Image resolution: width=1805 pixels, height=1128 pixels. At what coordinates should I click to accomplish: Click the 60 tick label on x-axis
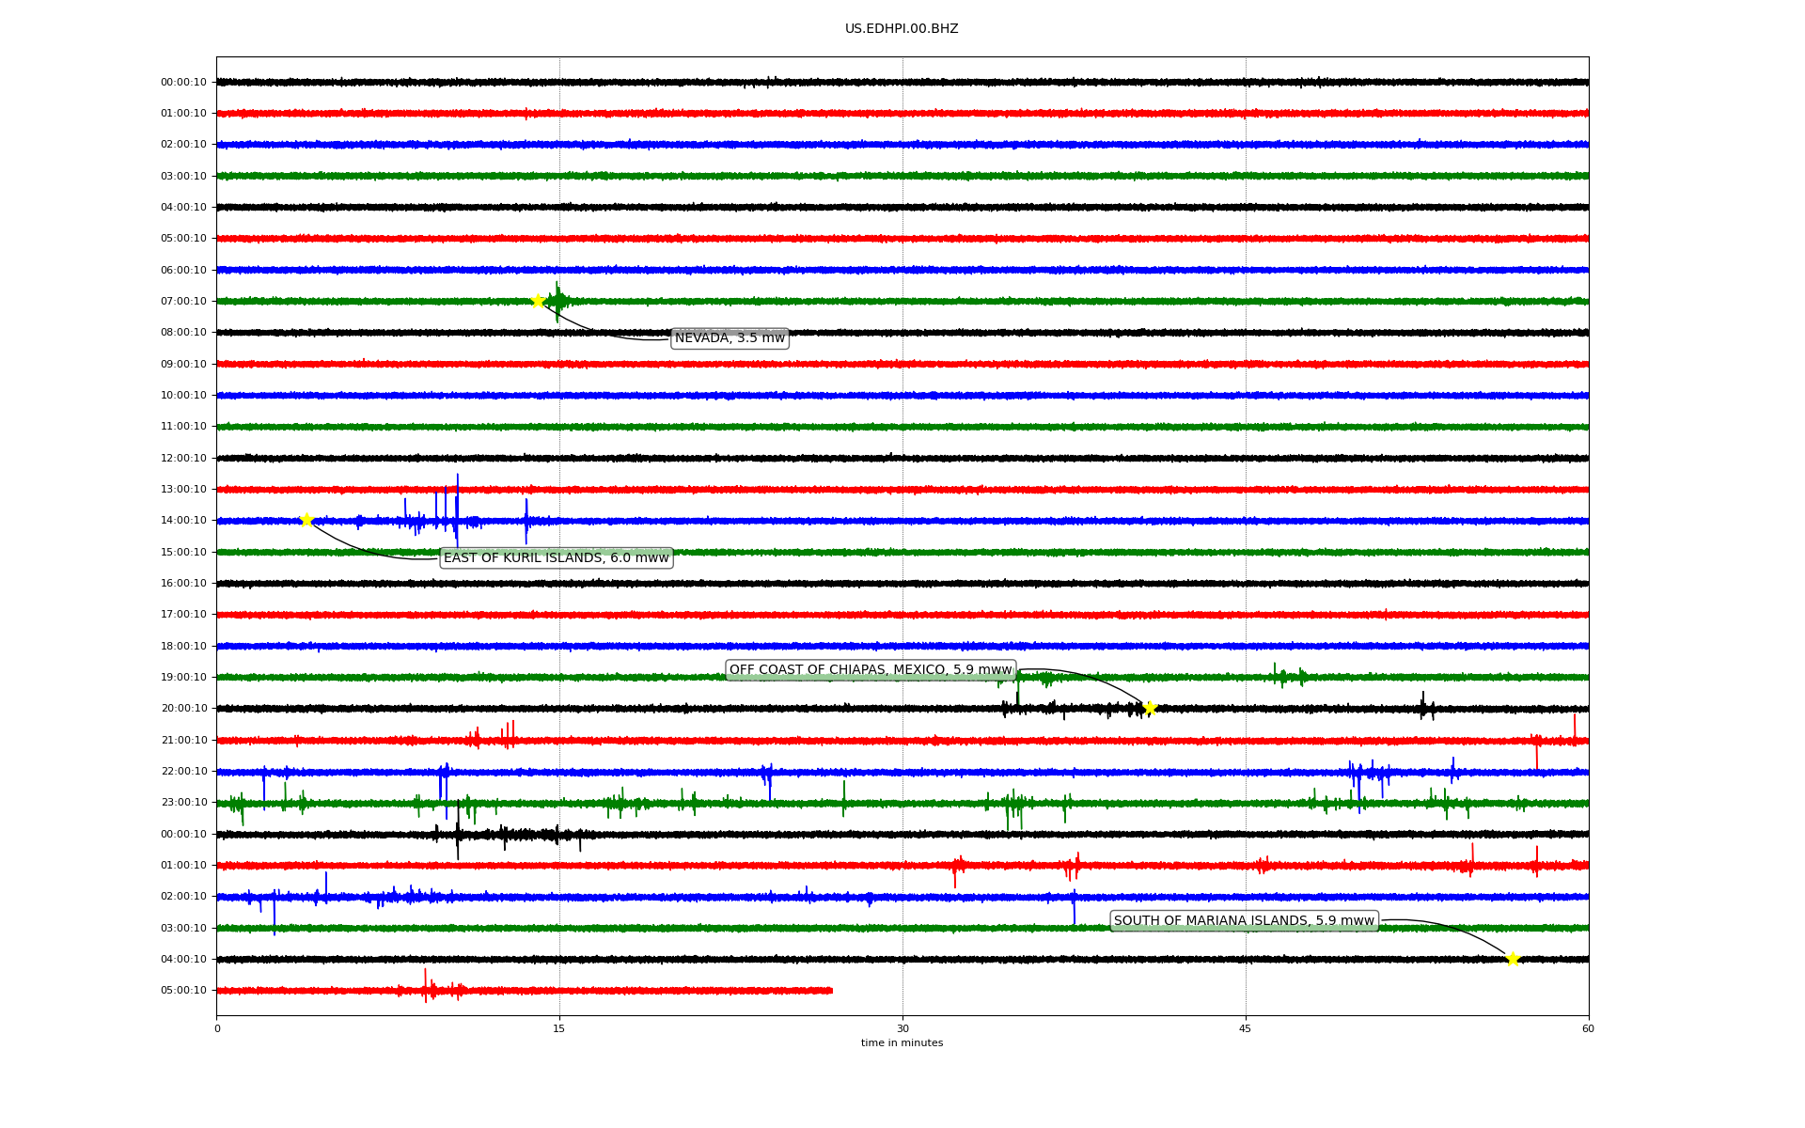coord(1588,1028)
